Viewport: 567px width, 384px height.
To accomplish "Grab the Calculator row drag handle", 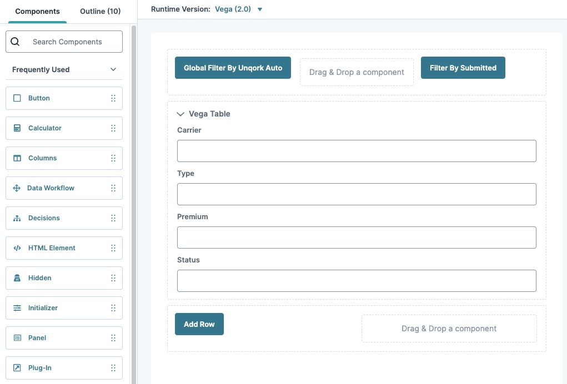I will point(113,128).
